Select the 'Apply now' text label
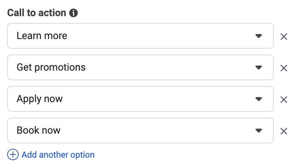296x167 pixels. tap(39, 99)
